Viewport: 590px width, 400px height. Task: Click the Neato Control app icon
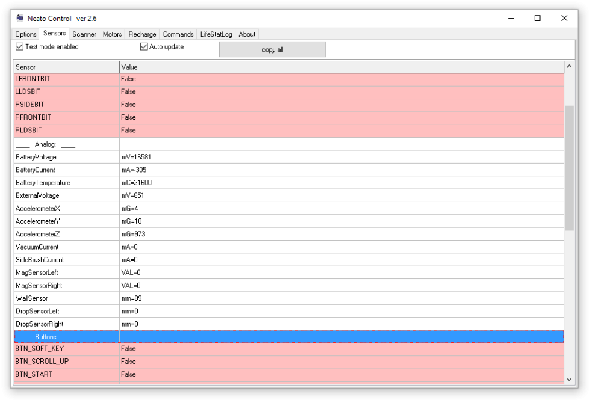point(19,18)
